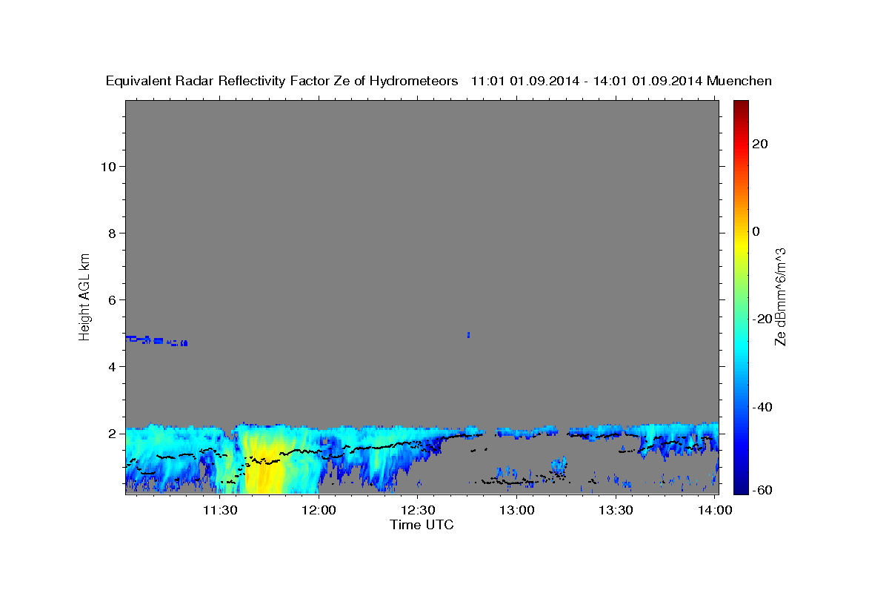The image size is (889, 593).
Task: Click the date range text '11:01 01.09.2014 - 14:01 01.09.2014 Muenchen'
Action: 622,82
